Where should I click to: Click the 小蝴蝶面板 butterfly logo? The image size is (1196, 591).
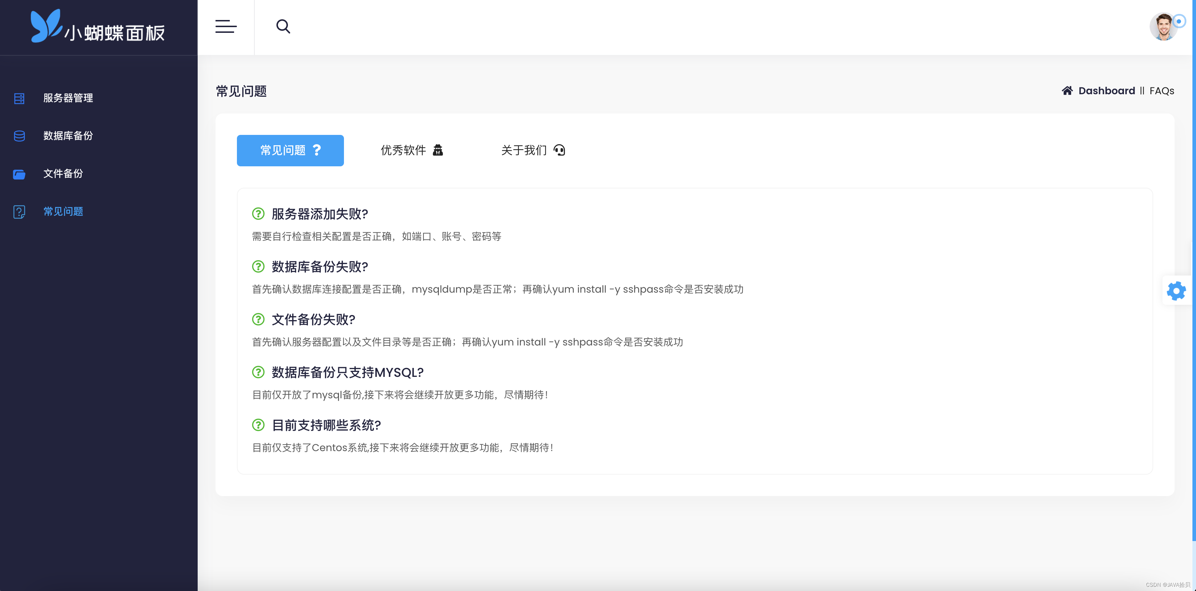point(98,27)
